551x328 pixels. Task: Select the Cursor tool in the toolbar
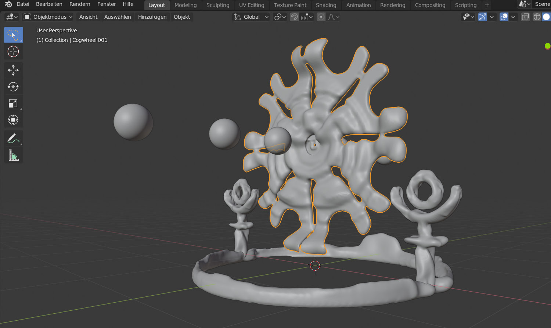click(x=13, y=51)
